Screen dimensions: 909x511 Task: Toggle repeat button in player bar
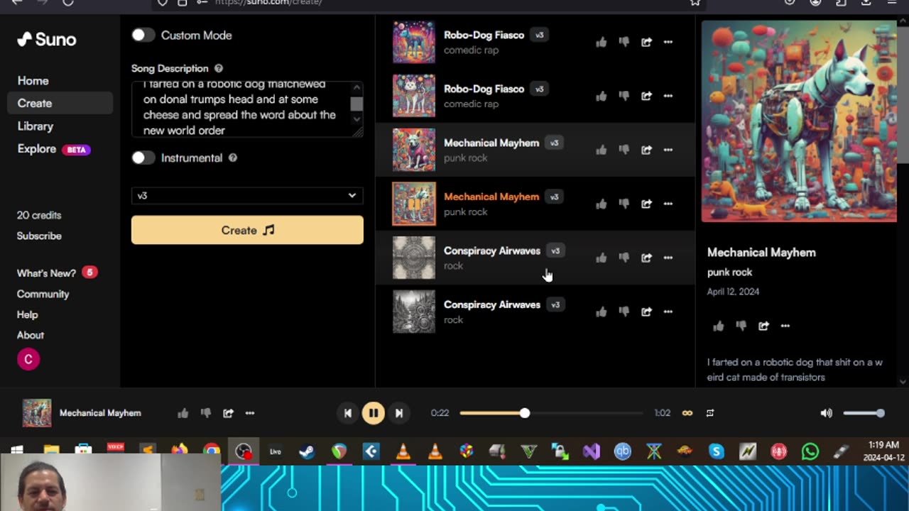click(709, 413)
